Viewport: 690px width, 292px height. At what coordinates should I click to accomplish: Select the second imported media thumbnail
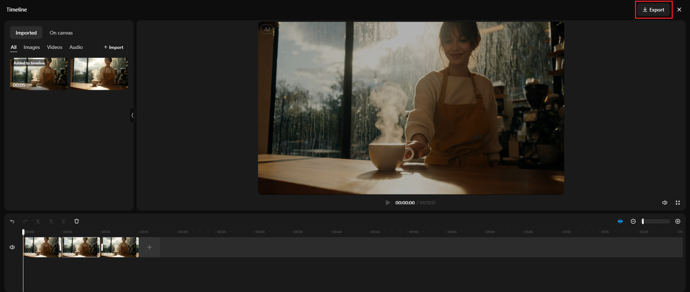pyautogui.click(x=99, y=74)
